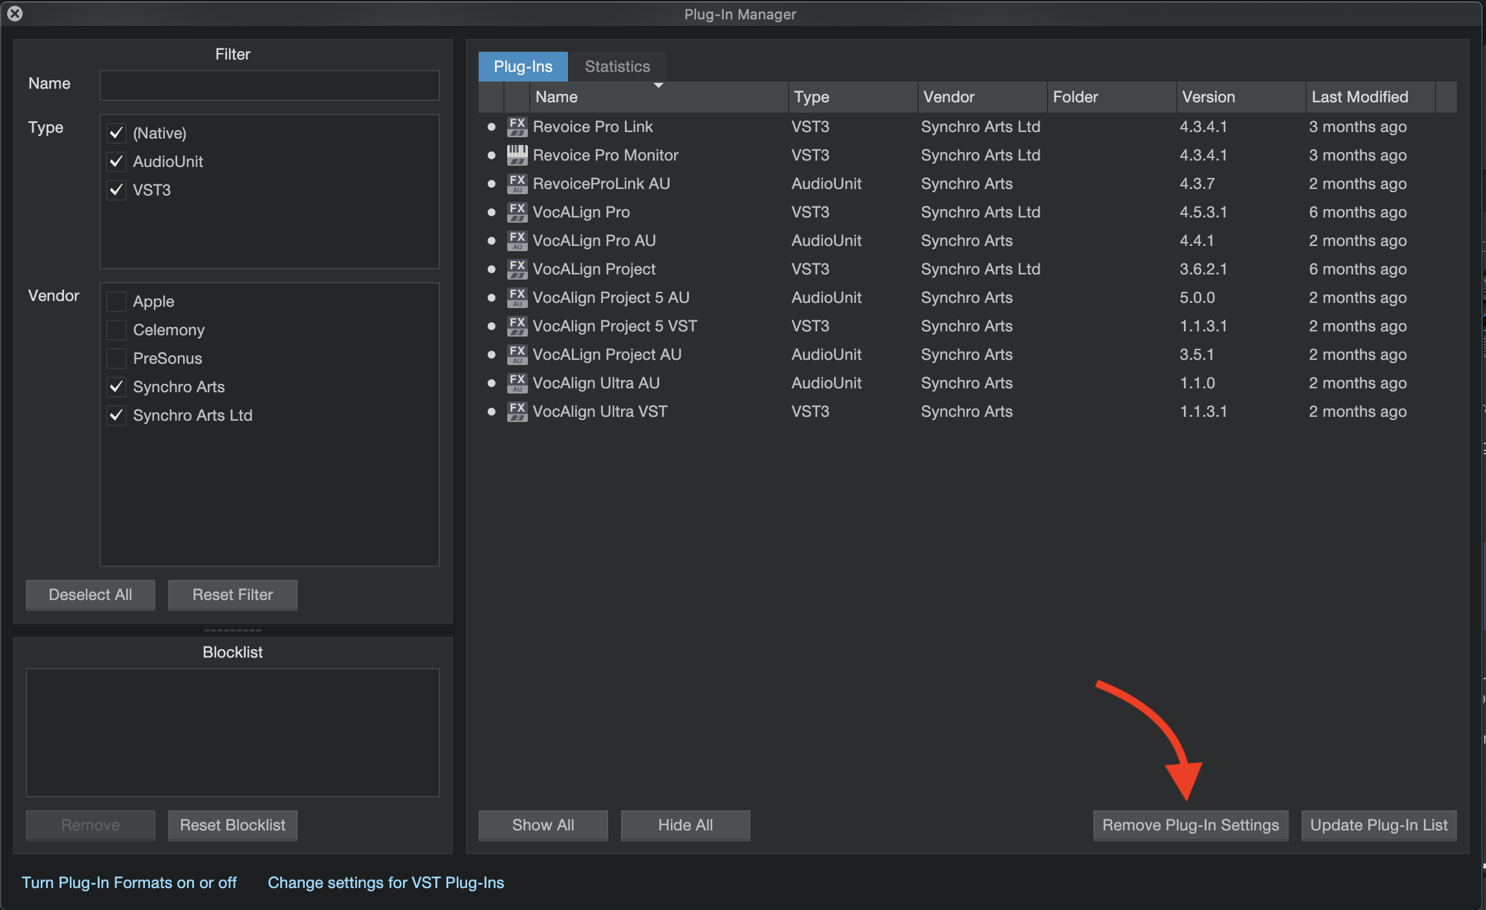Sort list by Name column header
Image resolution: width=1486 pixels, height=910 pixels.
(659, 97)
